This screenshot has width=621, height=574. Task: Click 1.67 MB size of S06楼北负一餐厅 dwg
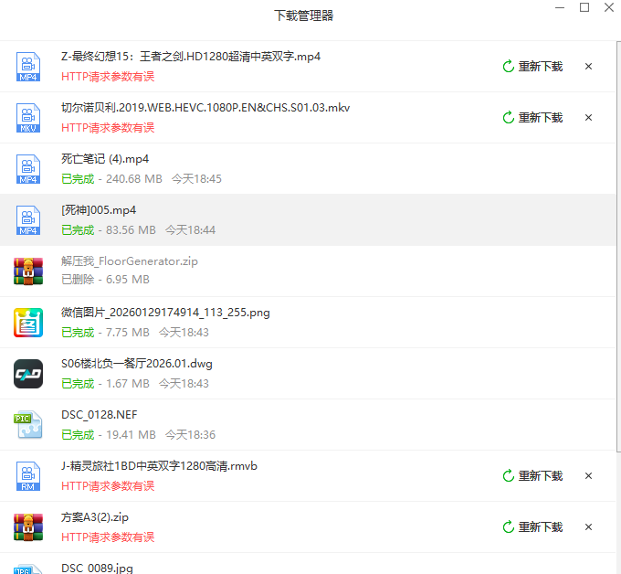click(128, 384)
